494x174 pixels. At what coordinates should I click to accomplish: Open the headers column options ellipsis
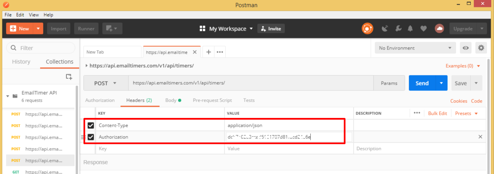pos(417,113)
